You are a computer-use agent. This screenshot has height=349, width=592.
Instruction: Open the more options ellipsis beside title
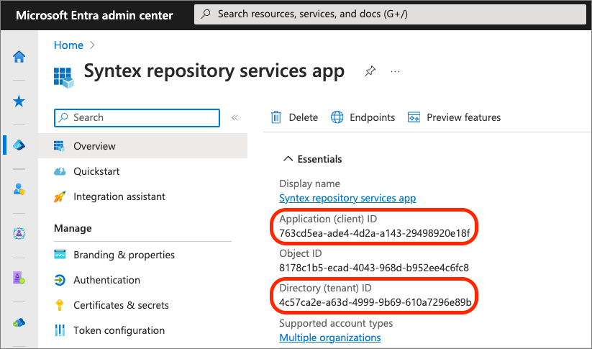click(396, 71)
